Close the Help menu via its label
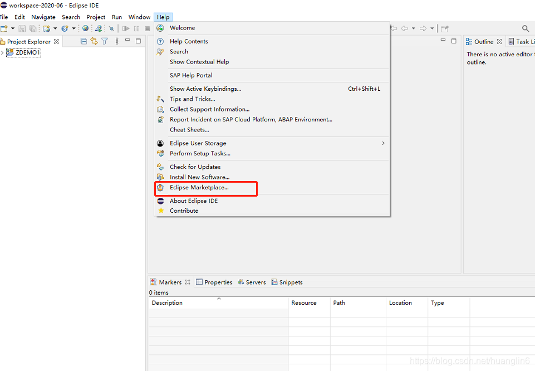The image size is (535, 371). 163,17
